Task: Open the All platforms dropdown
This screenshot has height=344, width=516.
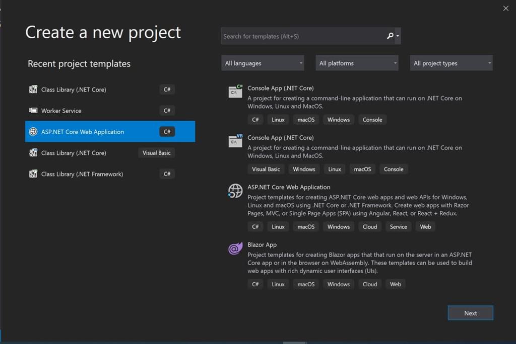Action: (x=357, y=63)
